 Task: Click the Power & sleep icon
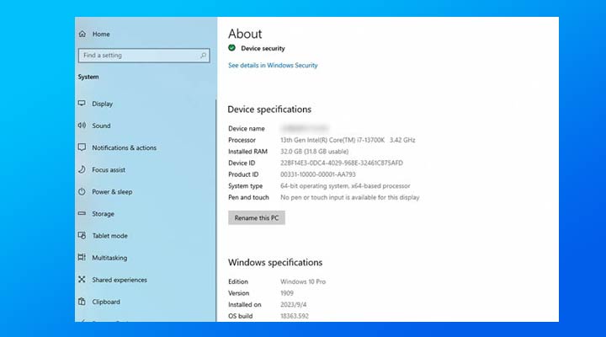(82, 191)
